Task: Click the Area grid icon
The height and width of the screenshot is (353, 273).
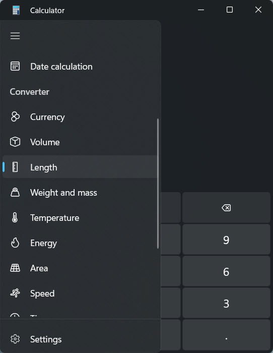Action: coord(15,268)
